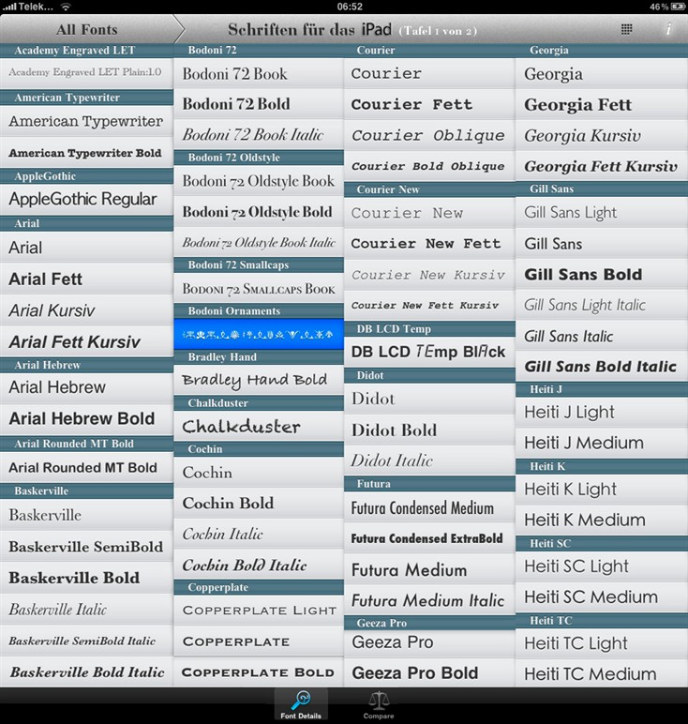The width and height of the screenshot is (688, 724).
Task: Select Courier Fett
Action: (x=429, y=104)
